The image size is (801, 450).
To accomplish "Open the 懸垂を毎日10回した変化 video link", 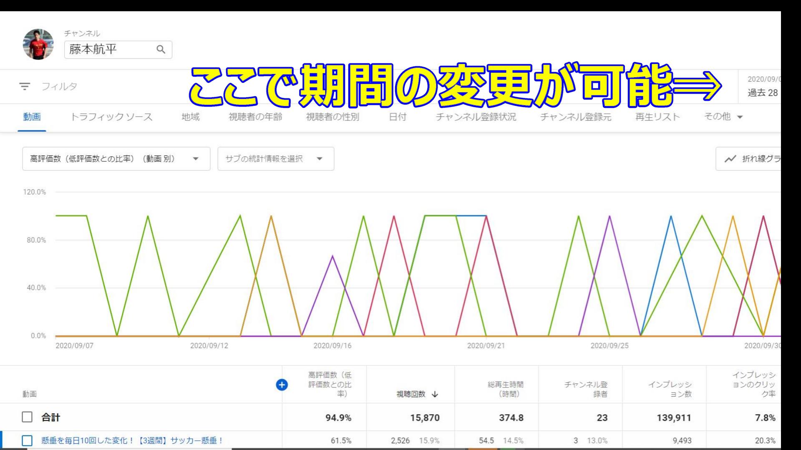I will 132,440.
